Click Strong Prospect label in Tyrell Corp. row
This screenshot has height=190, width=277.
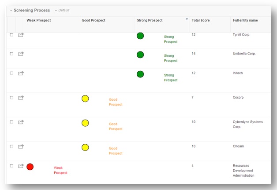[171, 39]
